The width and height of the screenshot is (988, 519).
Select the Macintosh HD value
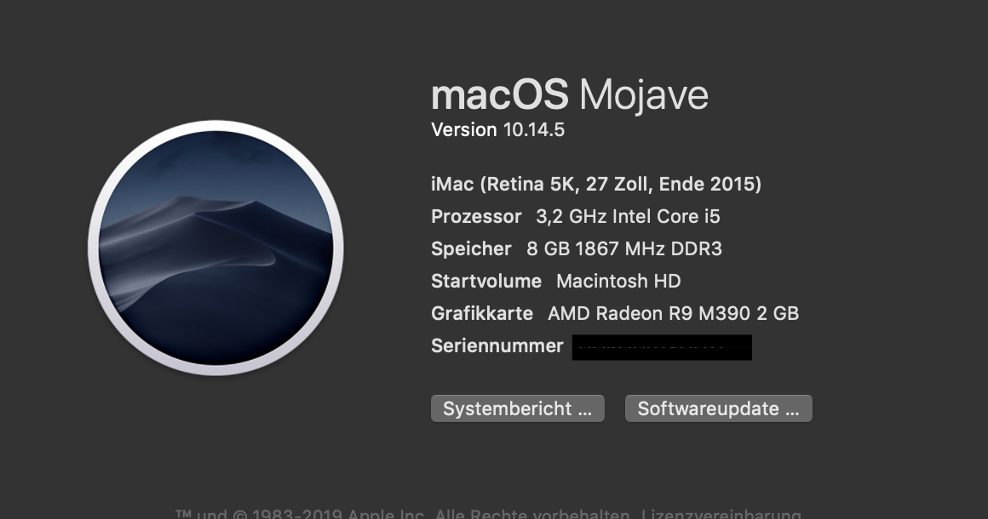(x=618, y=282)
